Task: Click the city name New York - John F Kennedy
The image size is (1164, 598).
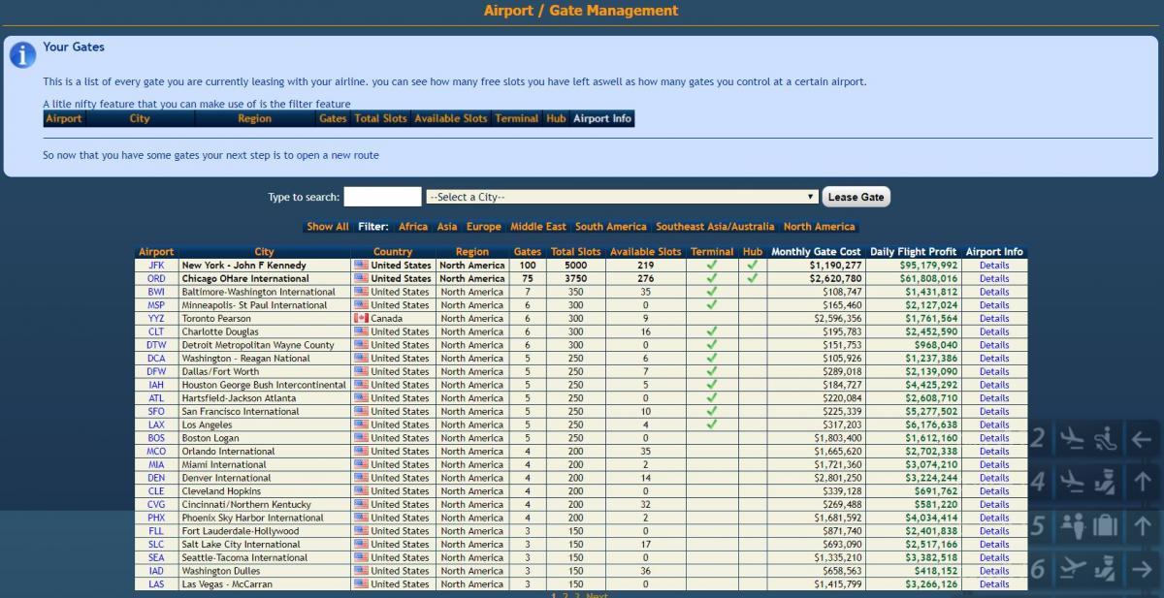Action: (244, 265)
